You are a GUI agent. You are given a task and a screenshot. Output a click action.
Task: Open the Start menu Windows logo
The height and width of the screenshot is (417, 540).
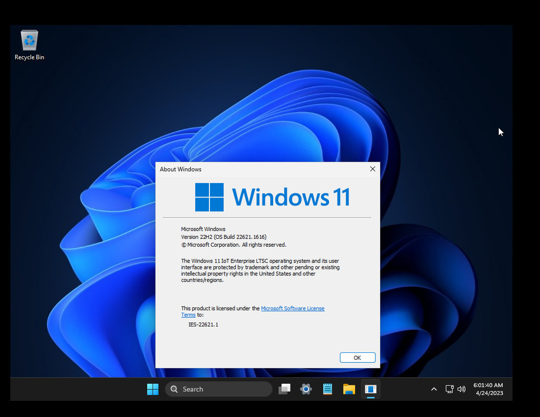(152, 389)
